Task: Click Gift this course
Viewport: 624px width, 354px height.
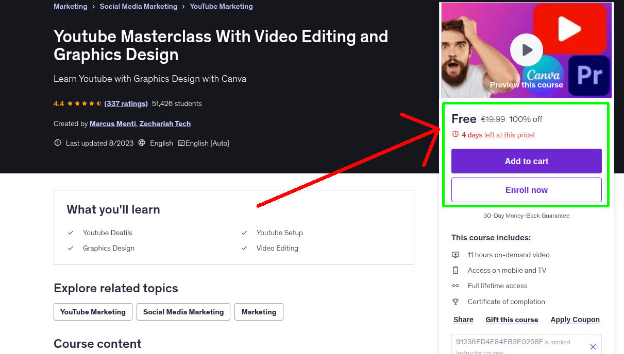Action: click(x=512, y=320)
